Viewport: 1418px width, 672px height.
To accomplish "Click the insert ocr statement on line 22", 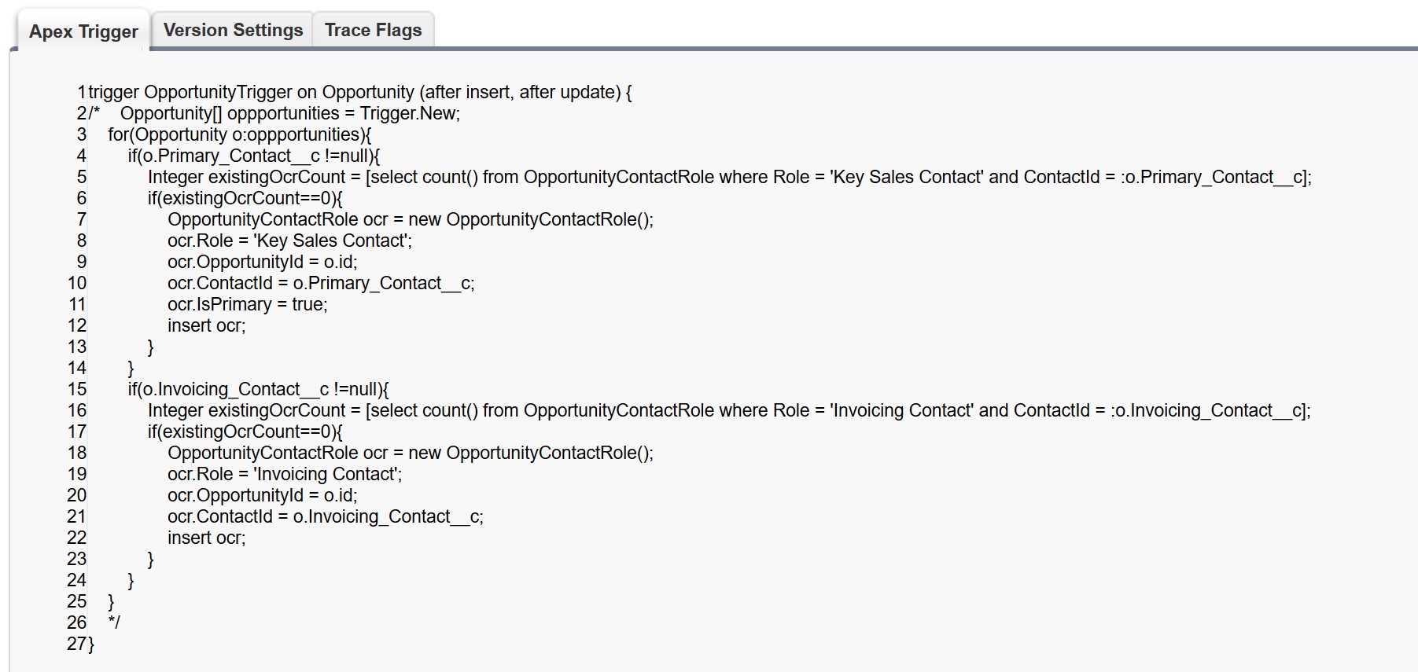I will tap(206, 538).
